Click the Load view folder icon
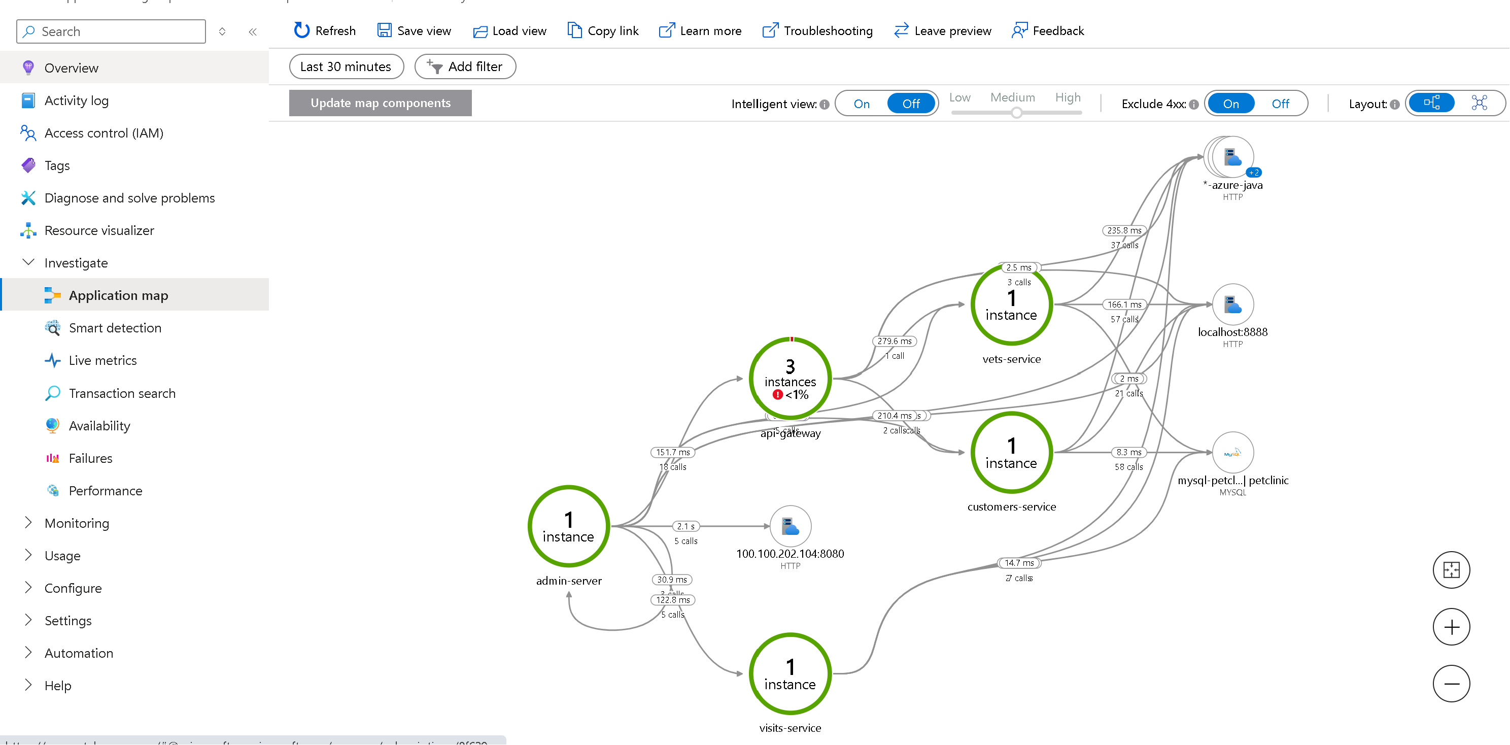 click(480, 31)
